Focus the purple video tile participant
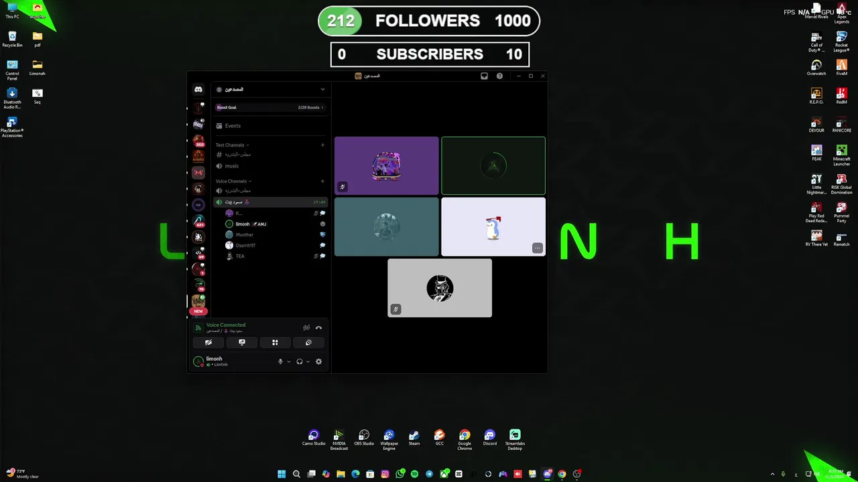The image size is (858, 482). point(387,165)
